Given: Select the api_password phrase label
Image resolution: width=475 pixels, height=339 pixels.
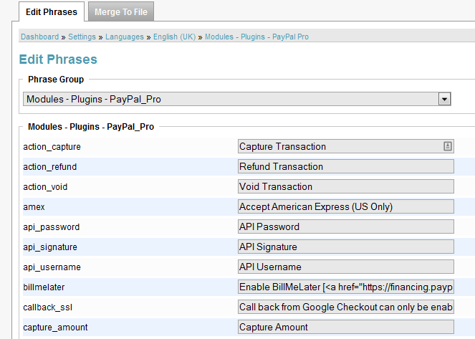Looking at the screenshot, I should [51, 227].
